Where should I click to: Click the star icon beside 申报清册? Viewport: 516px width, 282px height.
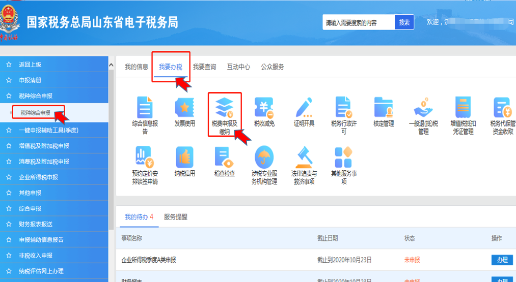pos(9,80)
